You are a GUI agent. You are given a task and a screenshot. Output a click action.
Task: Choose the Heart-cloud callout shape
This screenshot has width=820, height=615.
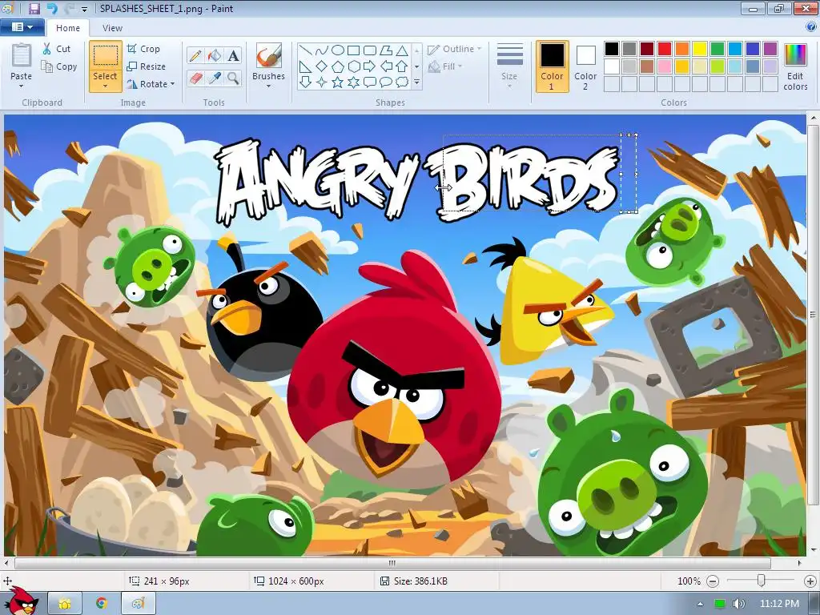[402, 82]
